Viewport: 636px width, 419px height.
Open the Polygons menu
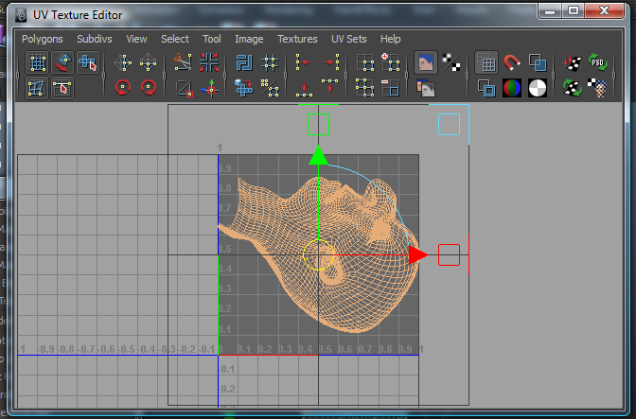coord(42,39)
